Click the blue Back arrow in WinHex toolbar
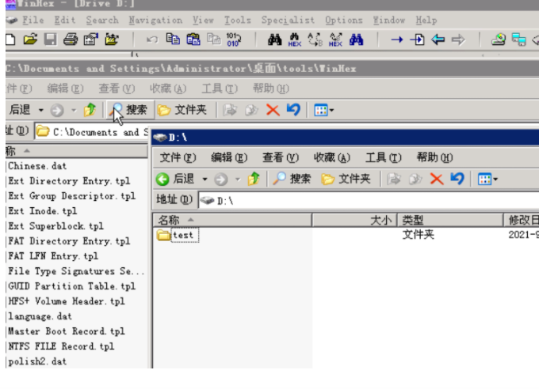The height and width of the screenshot is (389, 539). point(438,40)
